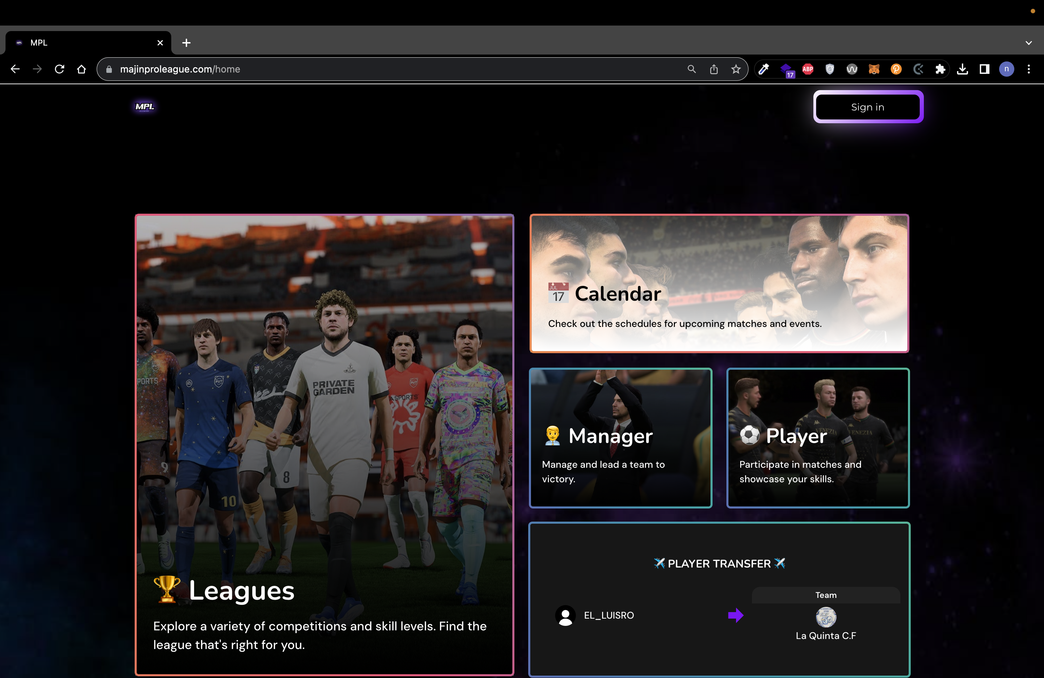Click the Leagues description text

[x=320, y=635]
